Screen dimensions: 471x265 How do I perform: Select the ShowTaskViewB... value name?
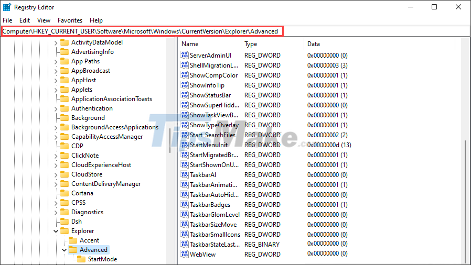point(214,115)
